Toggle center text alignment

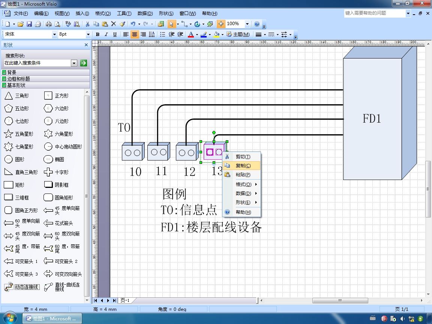135,34
